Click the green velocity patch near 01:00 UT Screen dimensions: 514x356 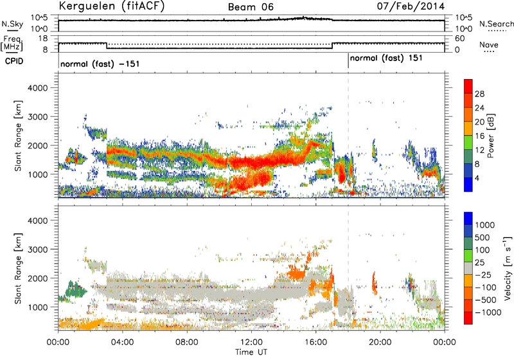[75, 289]
